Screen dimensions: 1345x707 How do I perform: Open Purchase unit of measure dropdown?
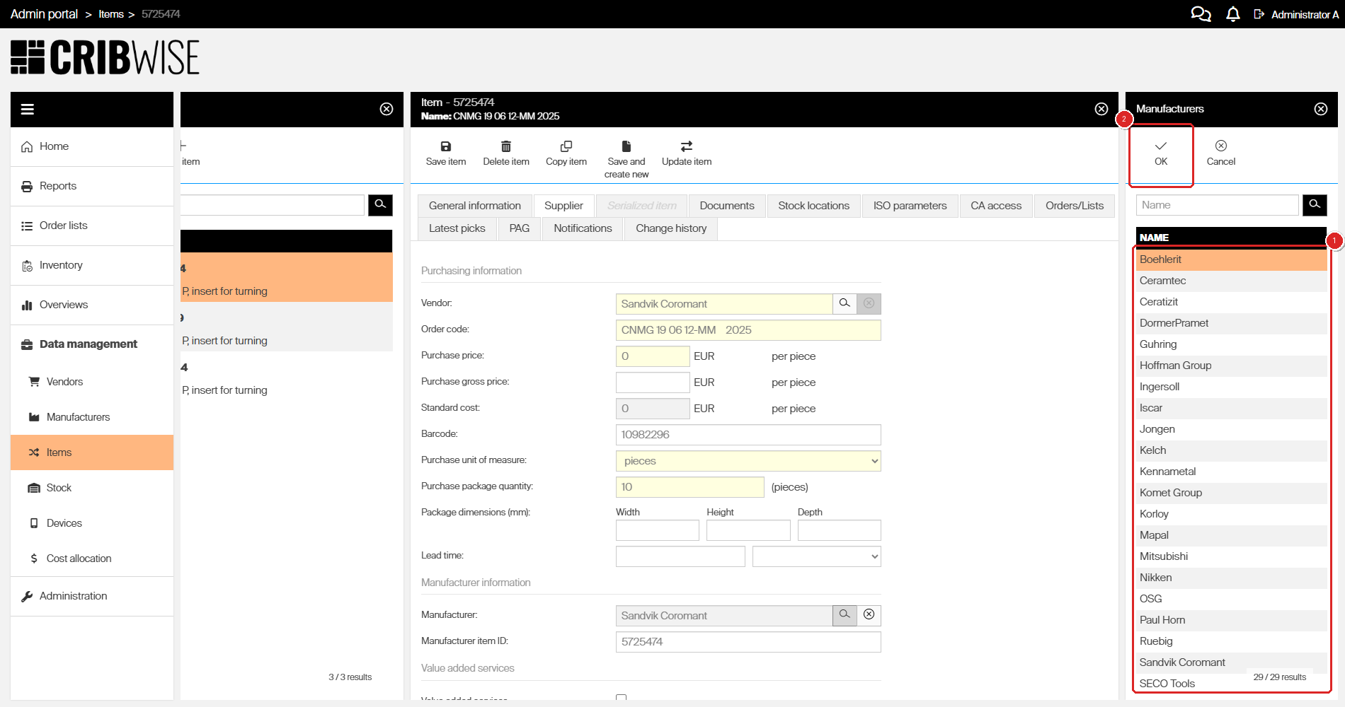tap(748, 461)
